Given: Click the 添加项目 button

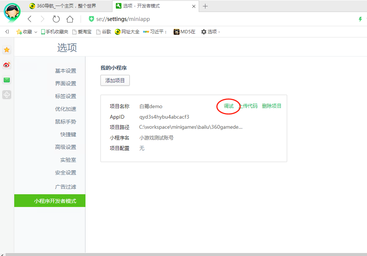Looking at the screenshot, I should 115,80.
